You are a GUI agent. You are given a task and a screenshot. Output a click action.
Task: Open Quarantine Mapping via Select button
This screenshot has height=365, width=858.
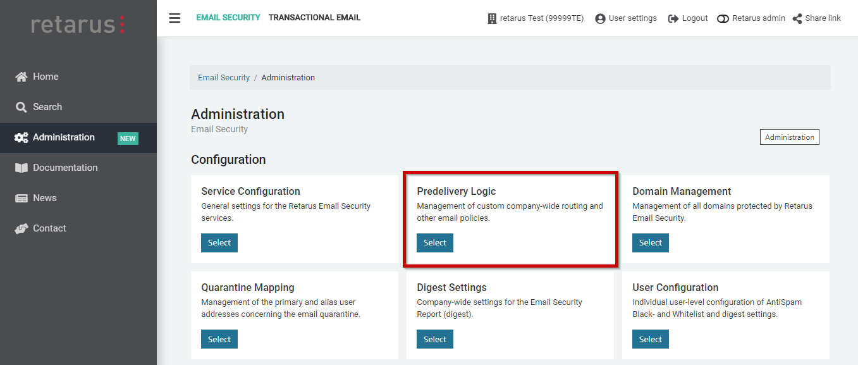pyautogui.click(x=219, y=339)
